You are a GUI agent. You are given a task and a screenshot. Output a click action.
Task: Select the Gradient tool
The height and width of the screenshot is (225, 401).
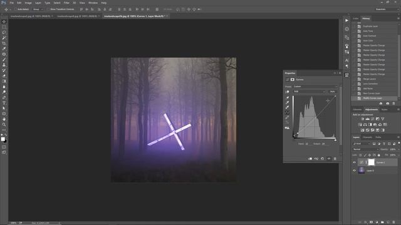(4, 81)
